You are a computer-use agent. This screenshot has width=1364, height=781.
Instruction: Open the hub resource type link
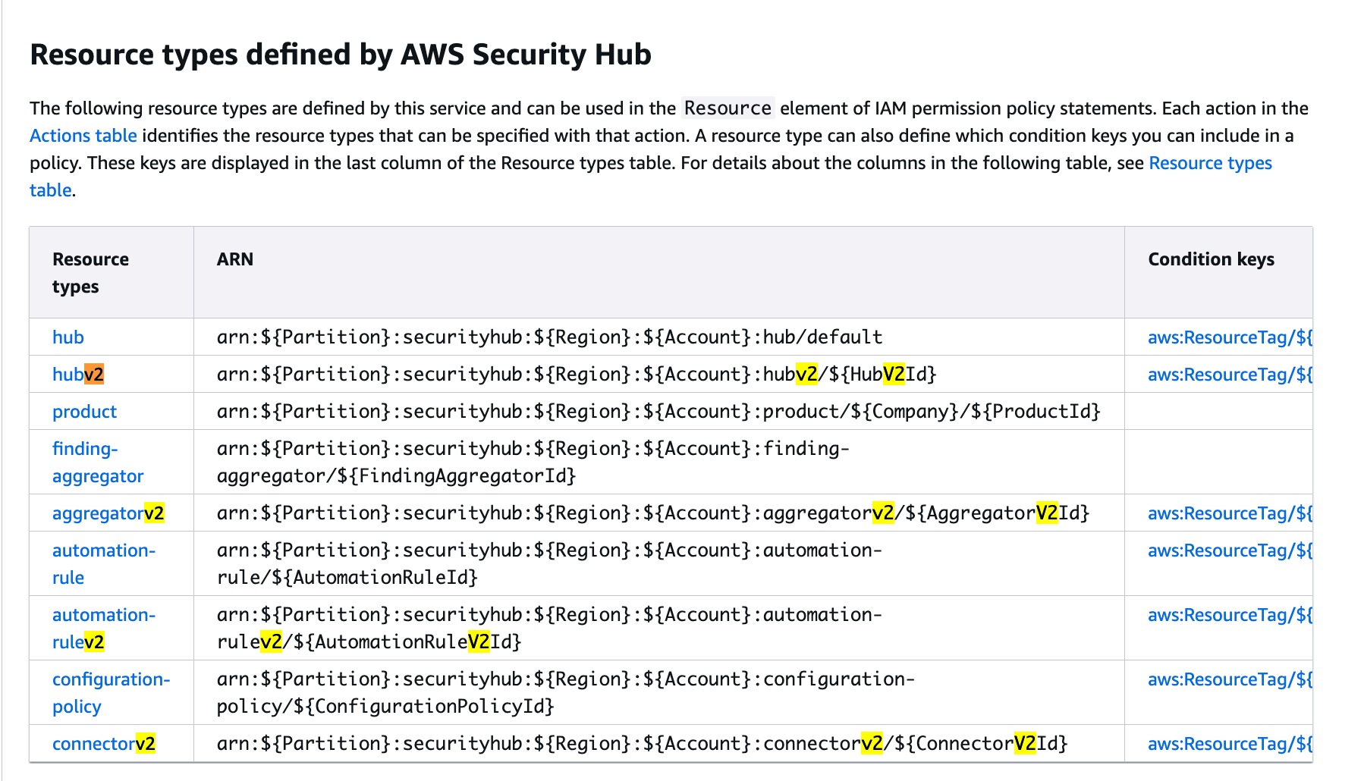[x=68, y=337]
